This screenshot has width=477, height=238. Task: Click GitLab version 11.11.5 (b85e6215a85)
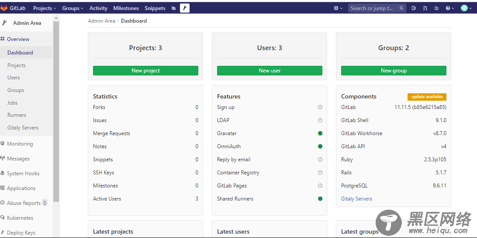click(x=420, y=107)
